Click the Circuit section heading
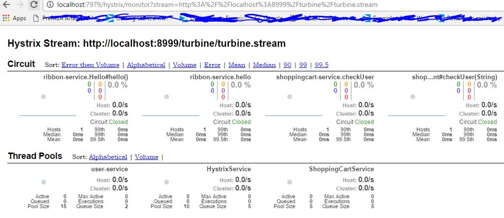The width and height of the screenshot is (504, 218). (x=21, y=63)
